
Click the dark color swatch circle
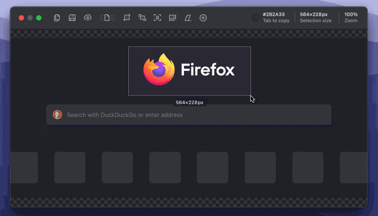tap(255, 17)
